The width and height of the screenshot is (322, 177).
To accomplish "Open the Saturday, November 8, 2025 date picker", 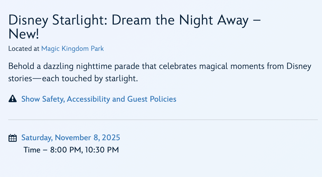I will [71, 138].
